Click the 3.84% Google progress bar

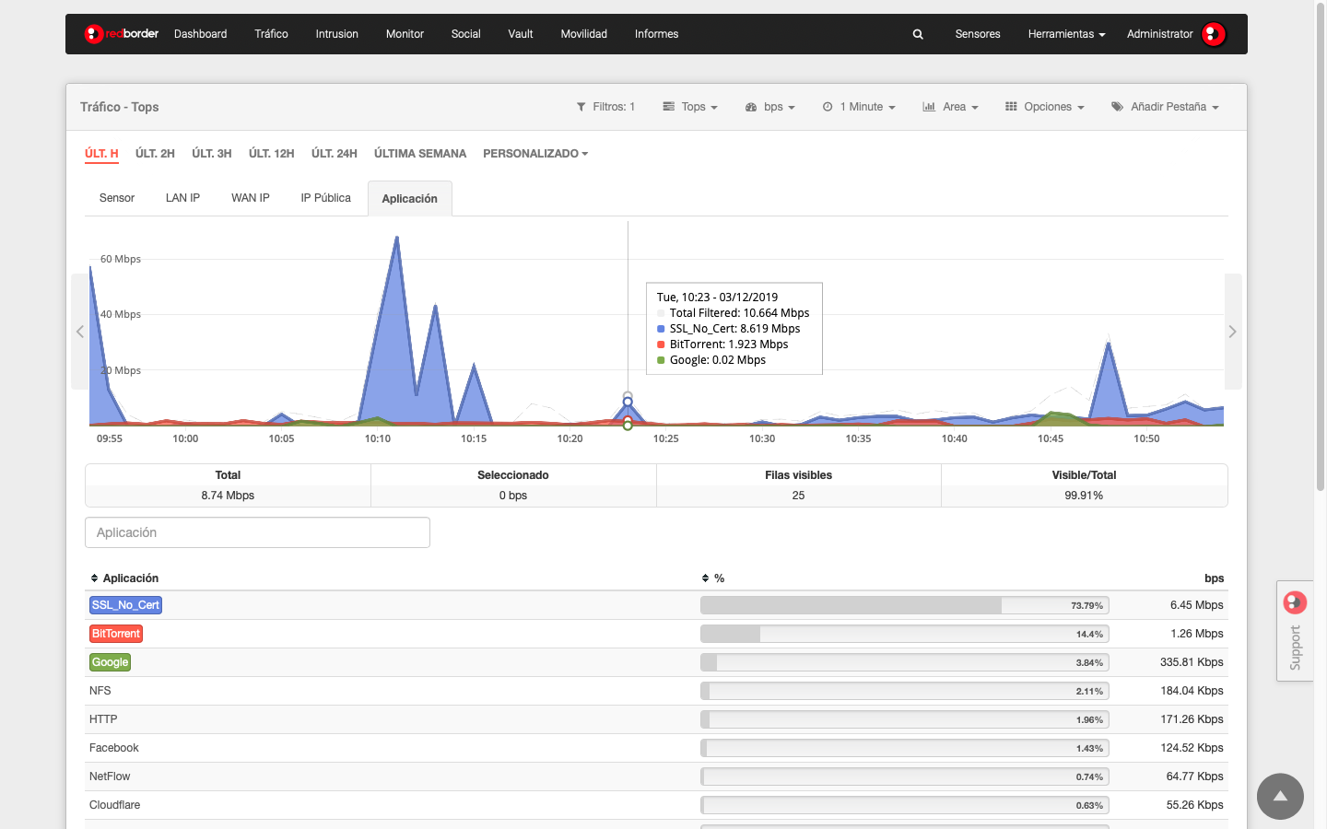905,662
